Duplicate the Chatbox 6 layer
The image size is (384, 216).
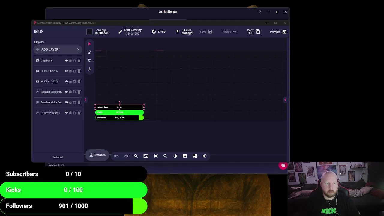point(74,61)
